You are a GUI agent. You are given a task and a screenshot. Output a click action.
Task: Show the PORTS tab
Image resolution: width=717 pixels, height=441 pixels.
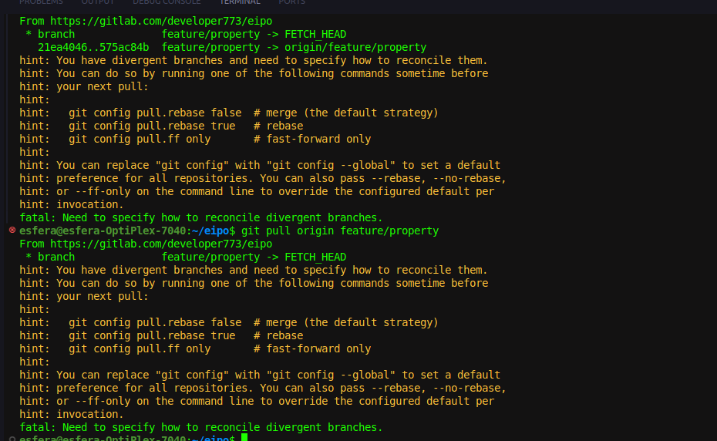[292, 2]
